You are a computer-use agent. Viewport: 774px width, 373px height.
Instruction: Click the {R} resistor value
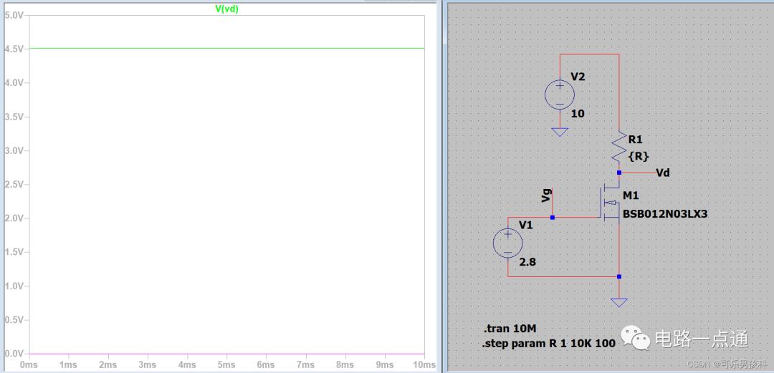[x=639, y=156]
